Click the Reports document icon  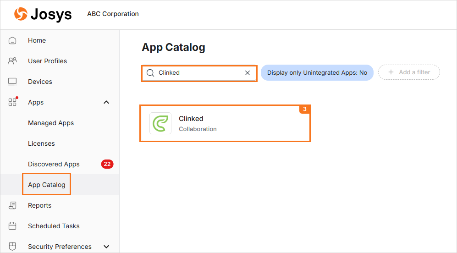(12, 205)
